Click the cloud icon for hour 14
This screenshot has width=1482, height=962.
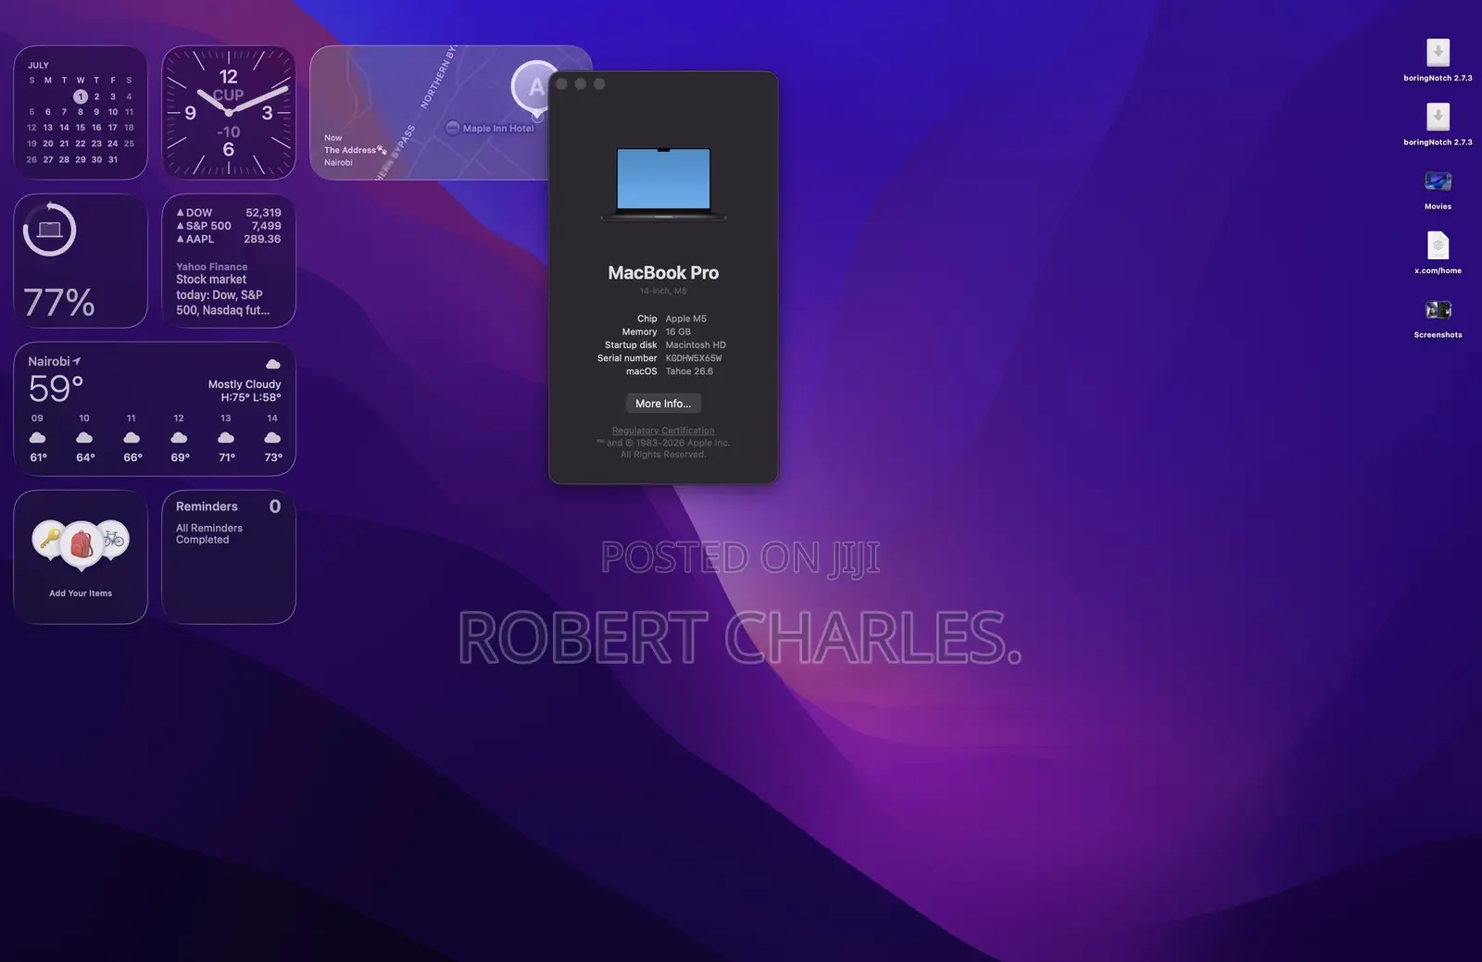272,438
